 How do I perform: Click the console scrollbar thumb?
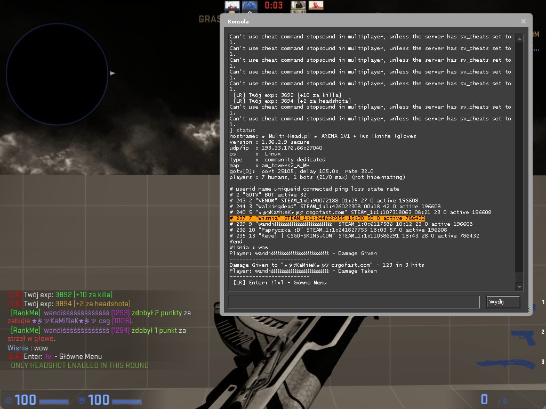coord(519,277)
